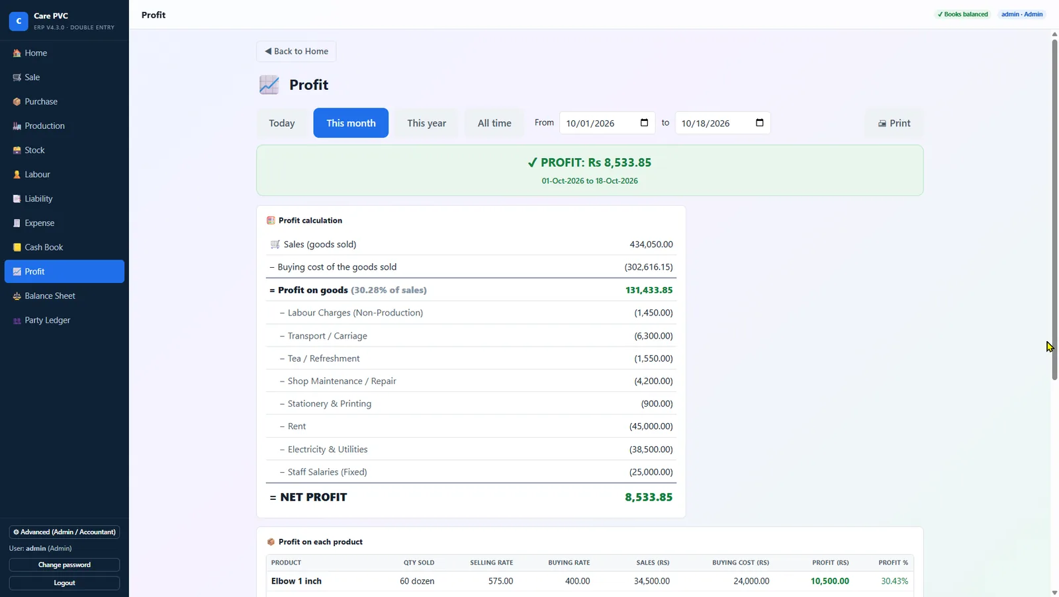The height and width of the screenshot is (597, 1059).
Task: Open the From date calendar picker icon
Action: click(645, 123)
